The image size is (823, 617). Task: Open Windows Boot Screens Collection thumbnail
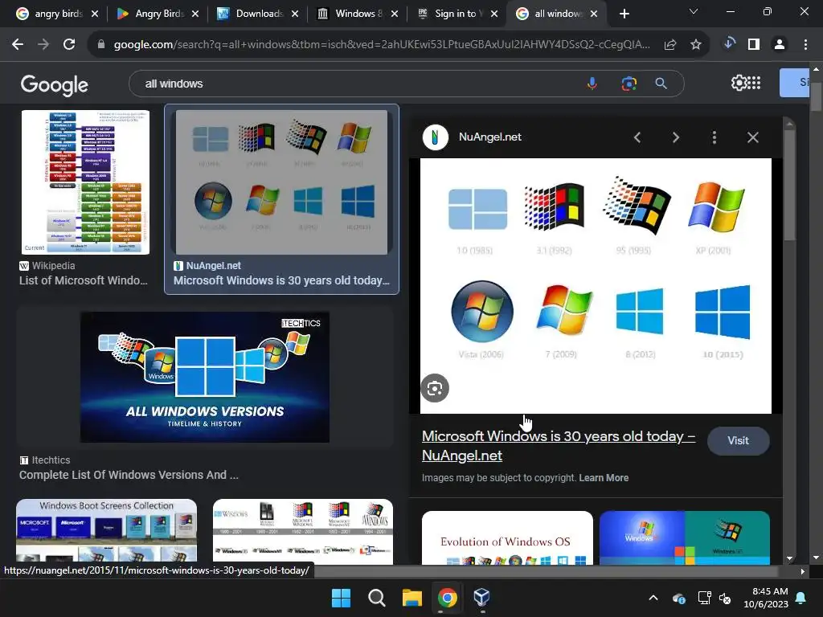[107, 531]
